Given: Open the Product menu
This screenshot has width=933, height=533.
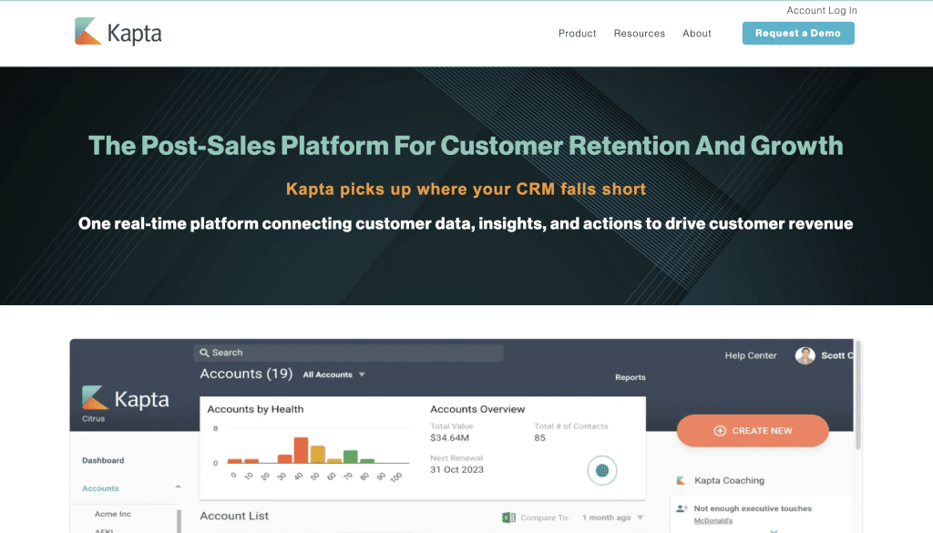Looking at the screenshot, I should point(577,34).
